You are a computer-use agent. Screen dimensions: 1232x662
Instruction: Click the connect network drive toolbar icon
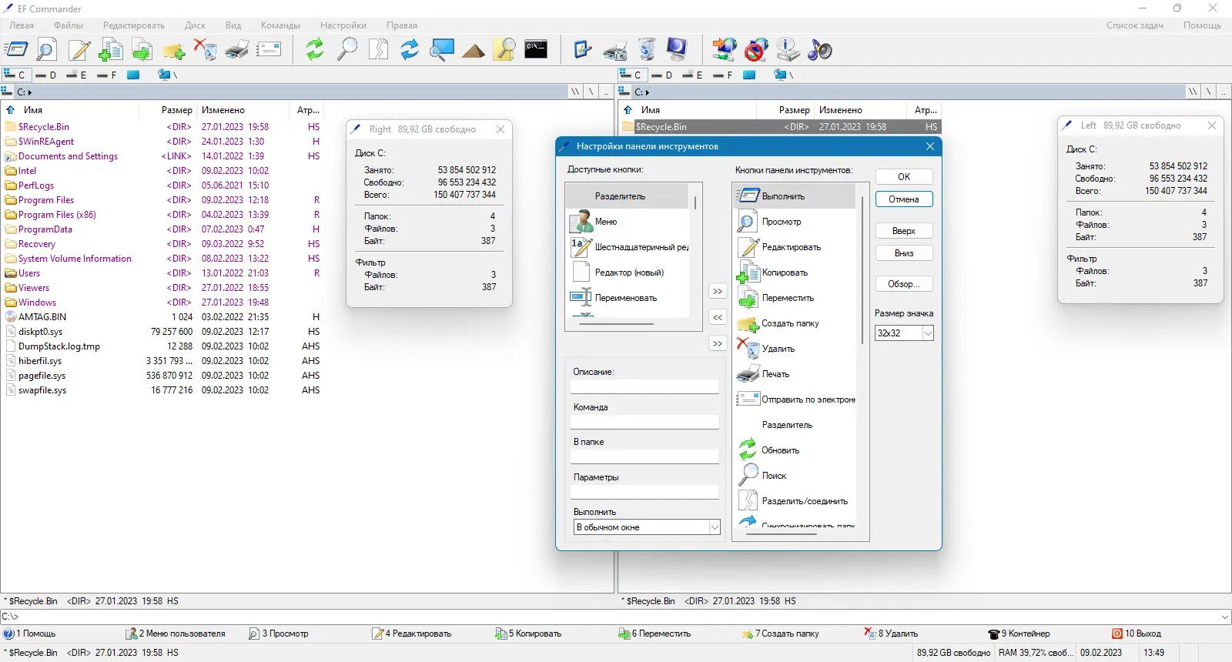tap(725, 50)
